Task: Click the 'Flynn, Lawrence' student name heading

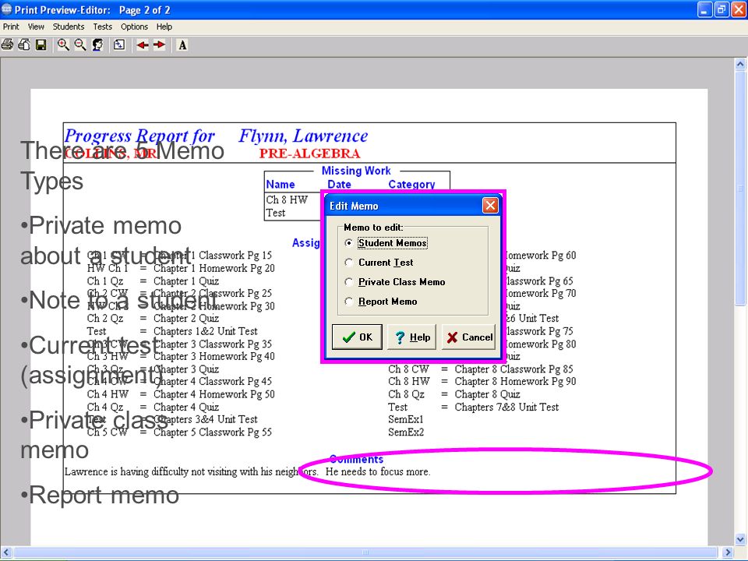Action: (303, 136)
